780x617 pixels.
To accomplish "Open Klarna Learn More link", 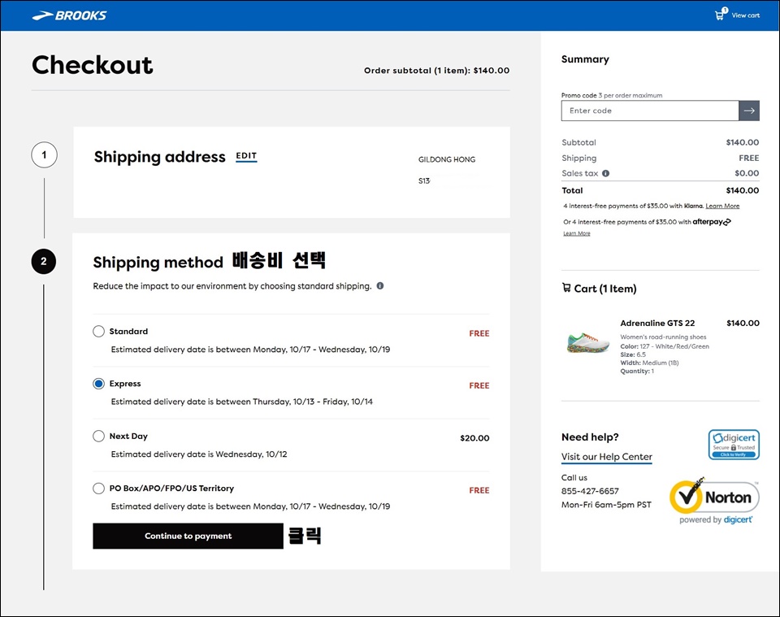I will [722, 206].
